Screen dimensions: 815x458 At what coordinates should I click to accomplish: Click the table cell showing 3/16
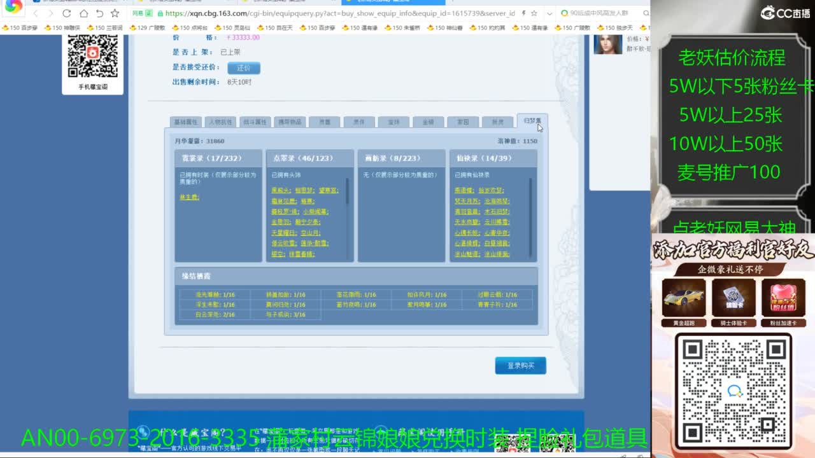pos(285,315)
